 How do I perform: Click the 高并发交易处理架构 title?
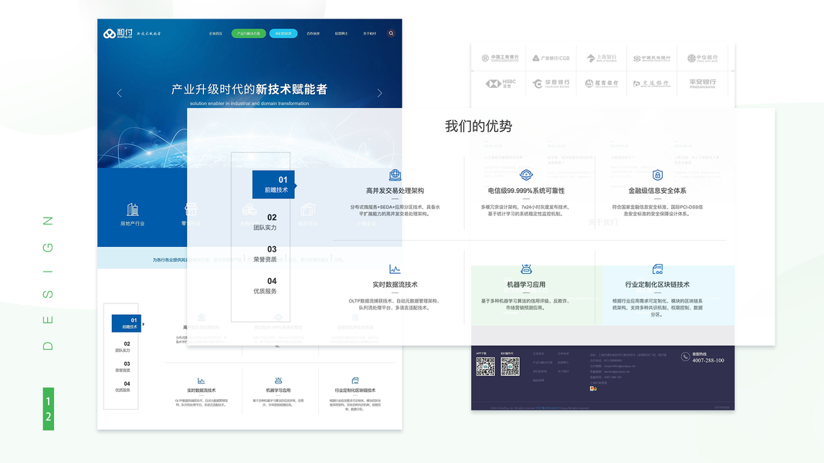395,191
